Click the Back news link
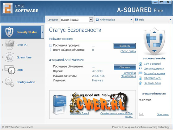Viewport: 173px width, 130px height. click(x=141, y=115)
